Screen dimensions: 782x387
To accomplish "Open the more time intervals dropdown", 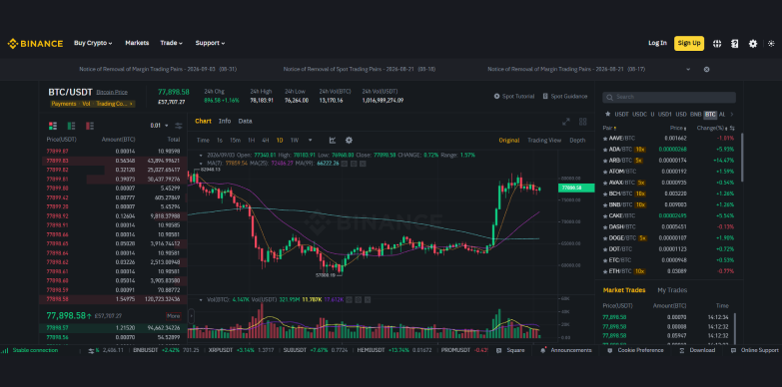I will pos(311,140).
